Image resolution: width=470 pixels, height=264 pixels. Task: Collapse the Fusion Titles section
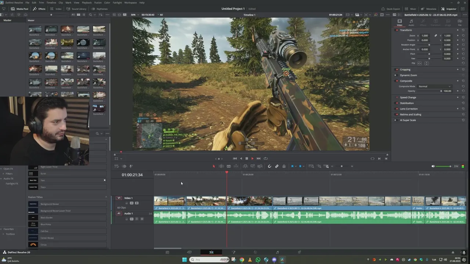[106, 197]
